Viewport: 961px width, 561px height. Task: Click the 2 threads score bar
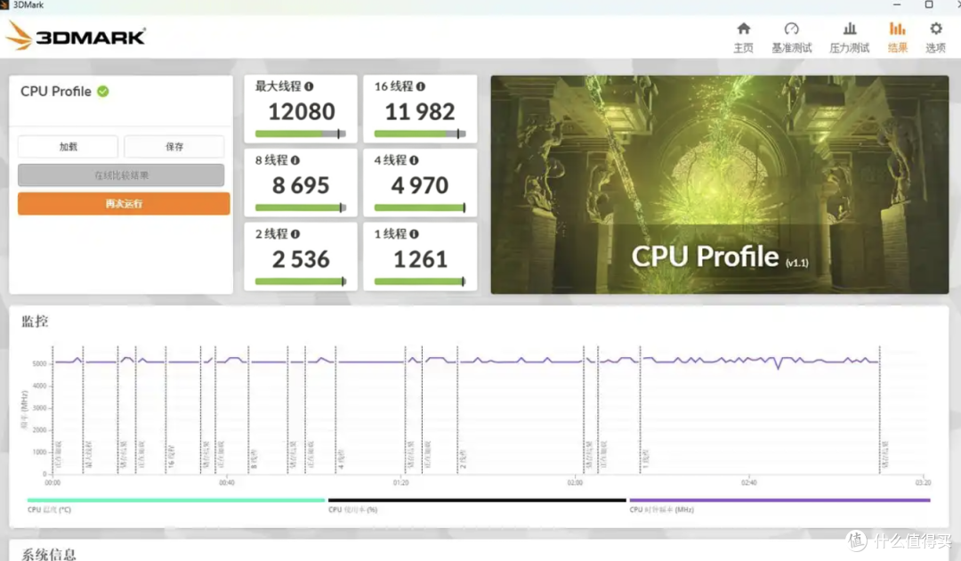[301, 281]
